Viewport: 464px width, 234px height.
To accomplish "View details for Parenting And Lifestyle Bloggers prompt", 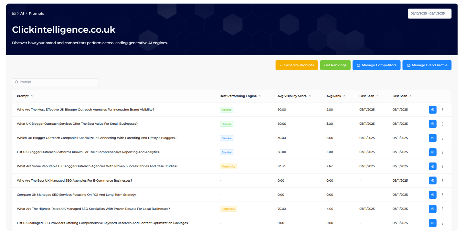I will pos(432,138).
